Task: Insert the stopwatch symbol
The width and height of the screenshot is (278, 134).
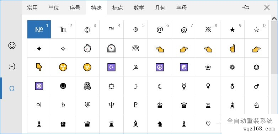Action: (x=87, y=48)
